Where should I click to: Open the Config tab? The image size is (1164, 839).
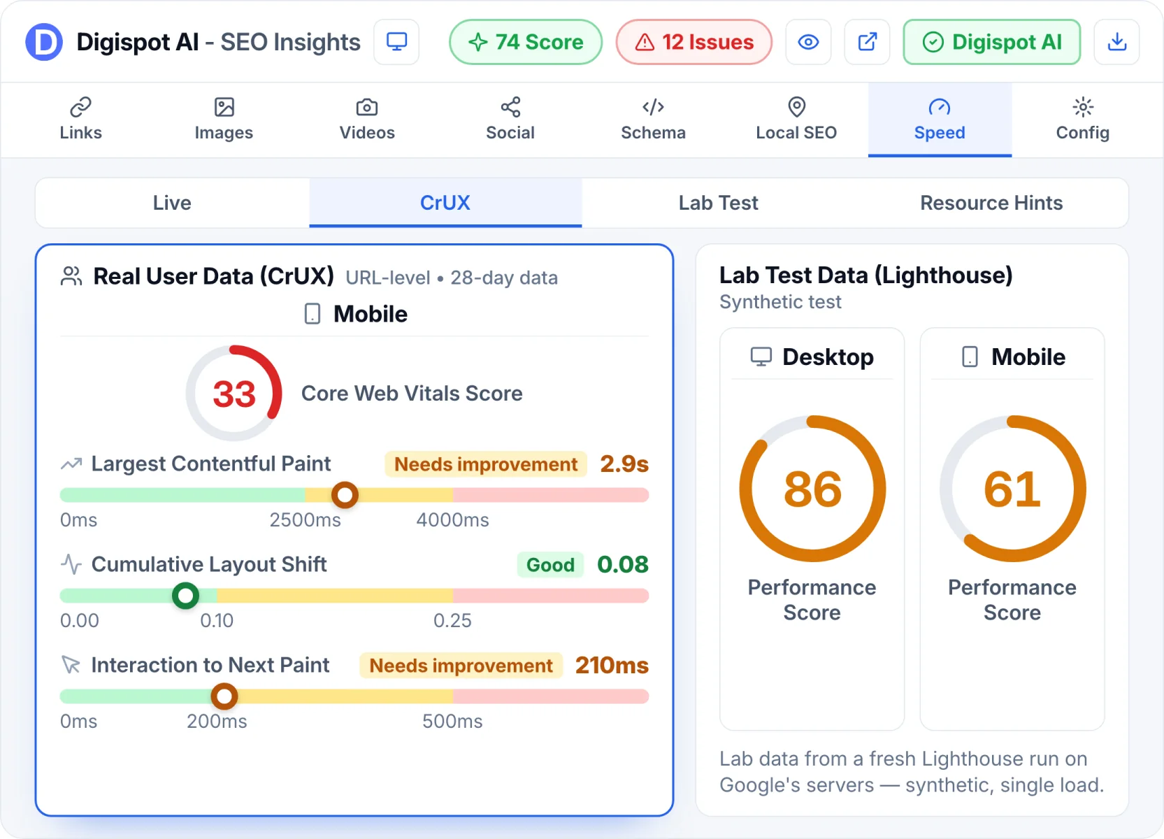coord(1083,120)
